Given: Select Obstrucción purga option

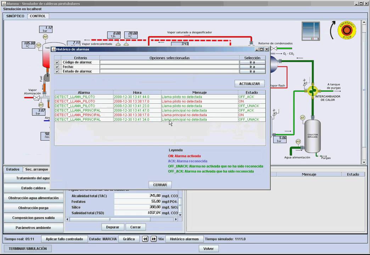Looking at the screenshot, I should 34,208.
